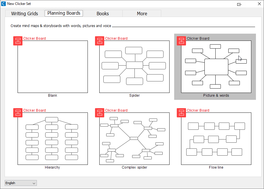Click Clicker Board icon on Complex spider
264x189 pixels.
point(100,113)
